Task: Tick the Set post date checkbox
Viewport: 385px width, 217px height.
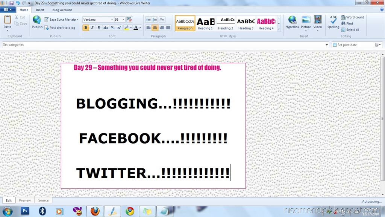Action: coord(334,45)
